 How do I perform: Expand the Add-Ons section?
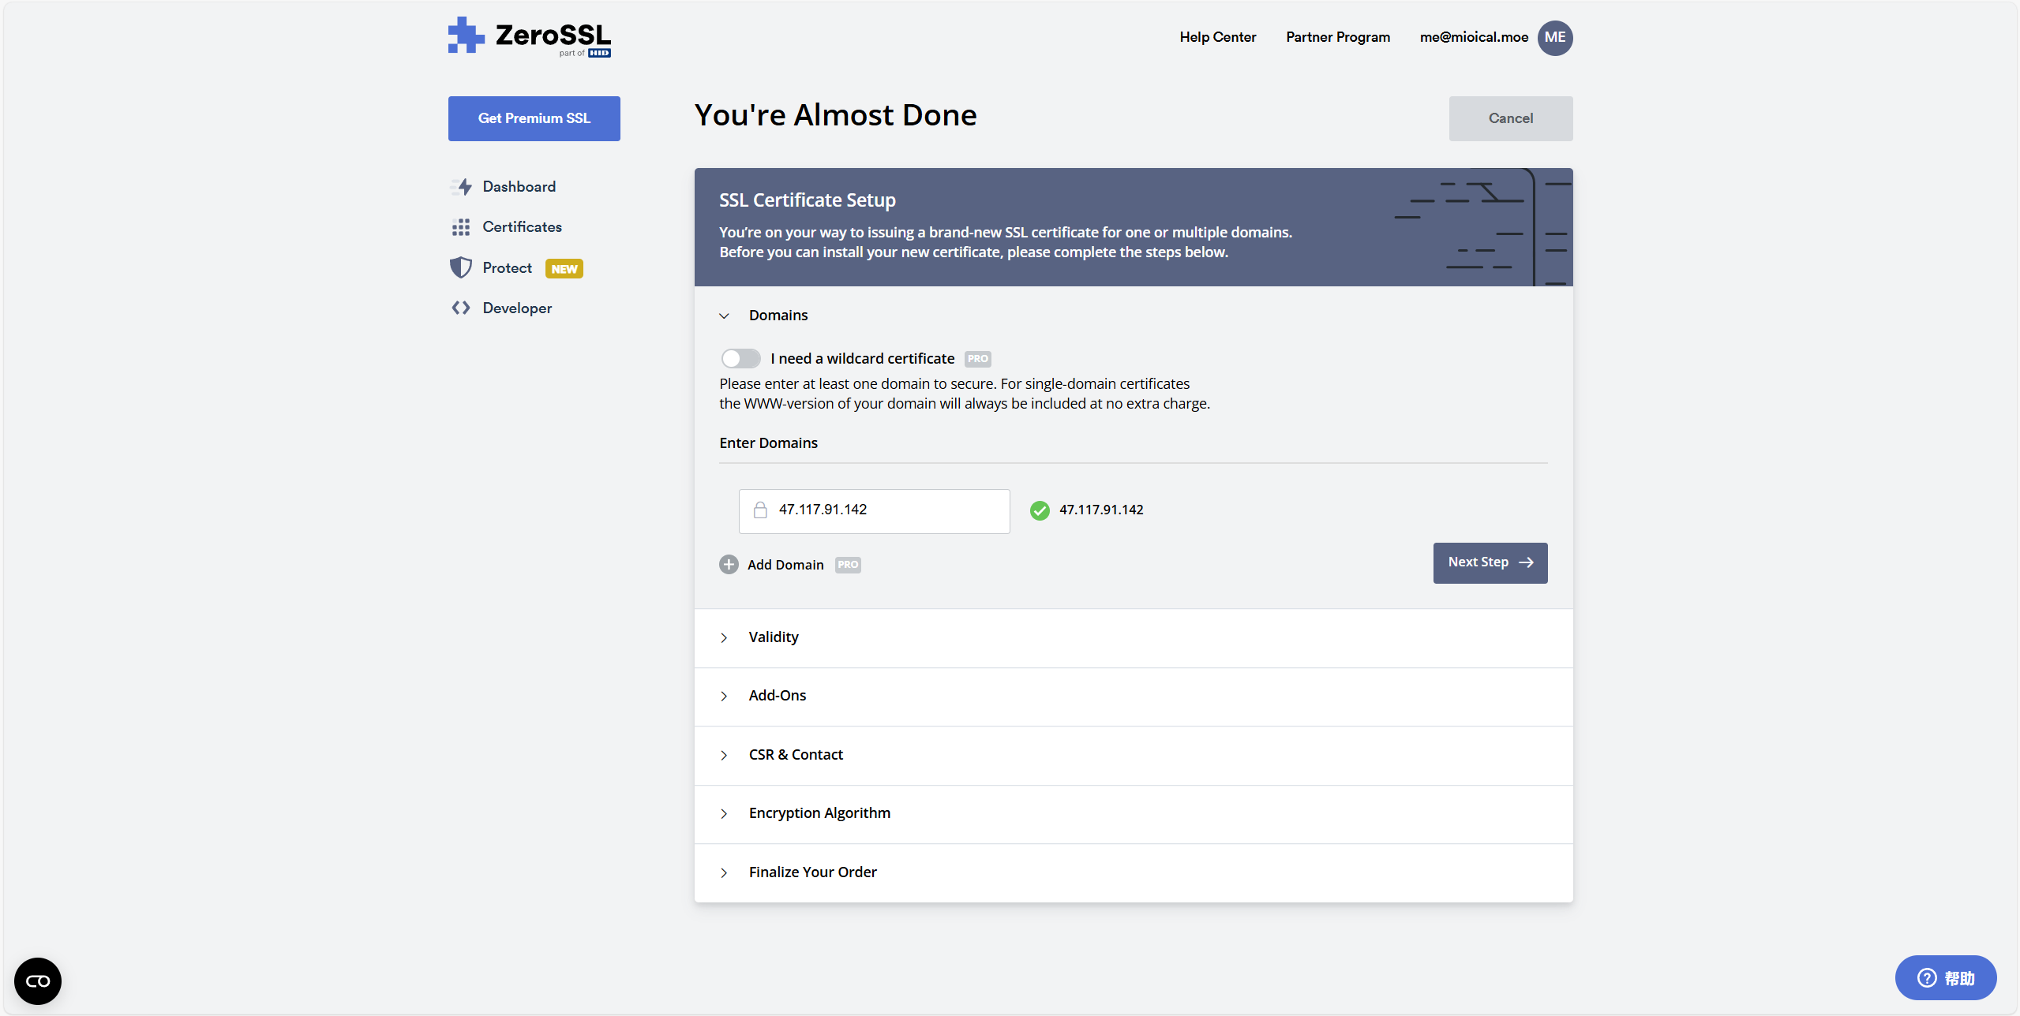tap(777, 696)
